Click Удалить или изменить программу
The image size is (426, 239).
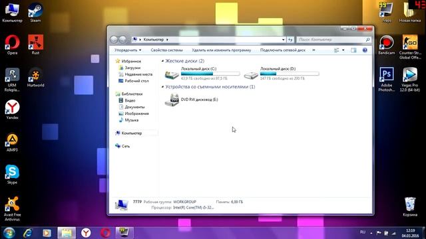tap(222, 50)
